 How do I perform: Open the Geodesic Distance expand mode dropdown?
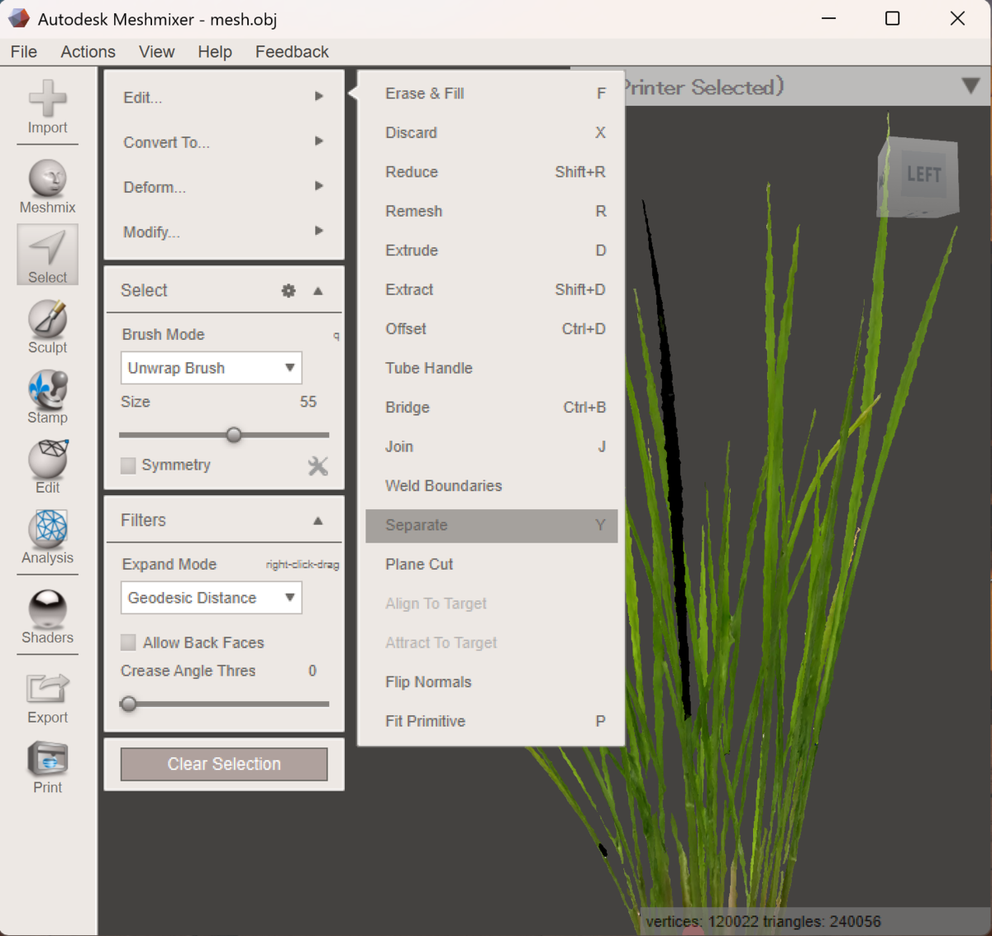211,598
